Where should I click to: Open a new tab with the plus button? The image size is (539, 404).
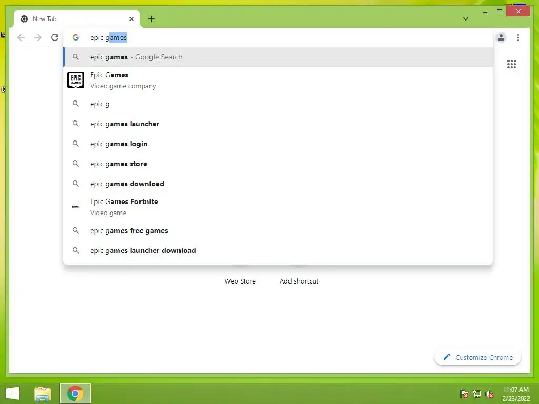click(152, 19)
